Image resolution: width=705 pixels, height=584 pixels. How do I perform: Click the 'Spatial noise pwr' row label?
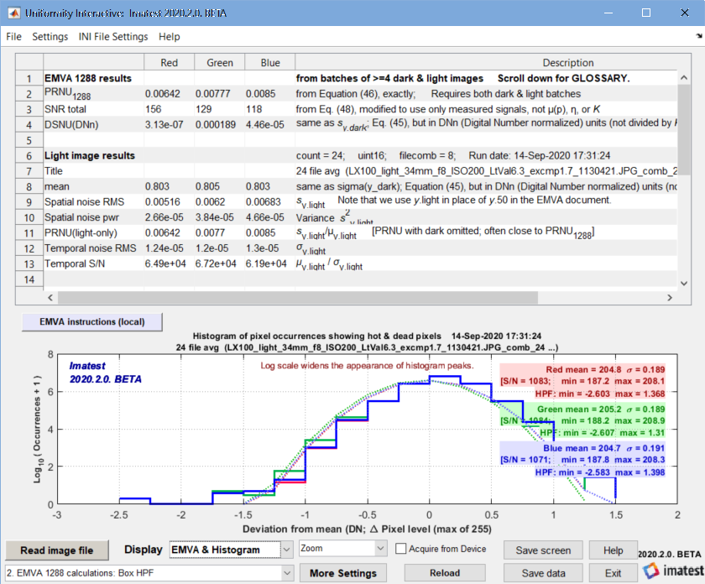93,217
